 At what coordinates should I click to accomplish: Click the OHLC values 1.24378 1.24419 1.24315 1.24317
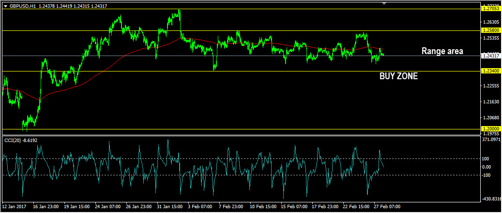click(73, 6)
